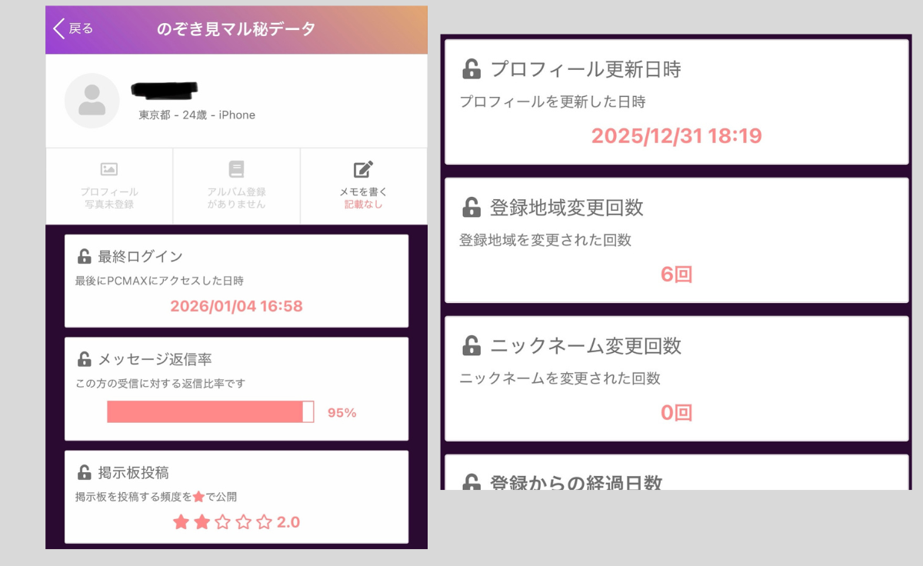Click the 2025/12/31 18:19 profile update value
The width and height of the screenshot is (923, 566).
coord(676,136)
